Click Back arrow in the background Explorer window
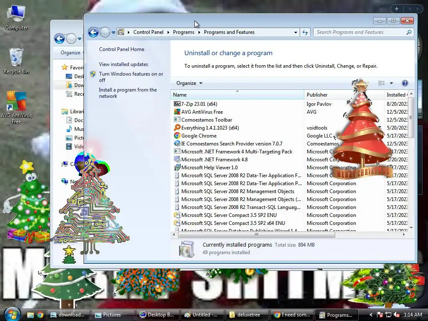Viewport: 428px width, 321px height. pos(59,38)
